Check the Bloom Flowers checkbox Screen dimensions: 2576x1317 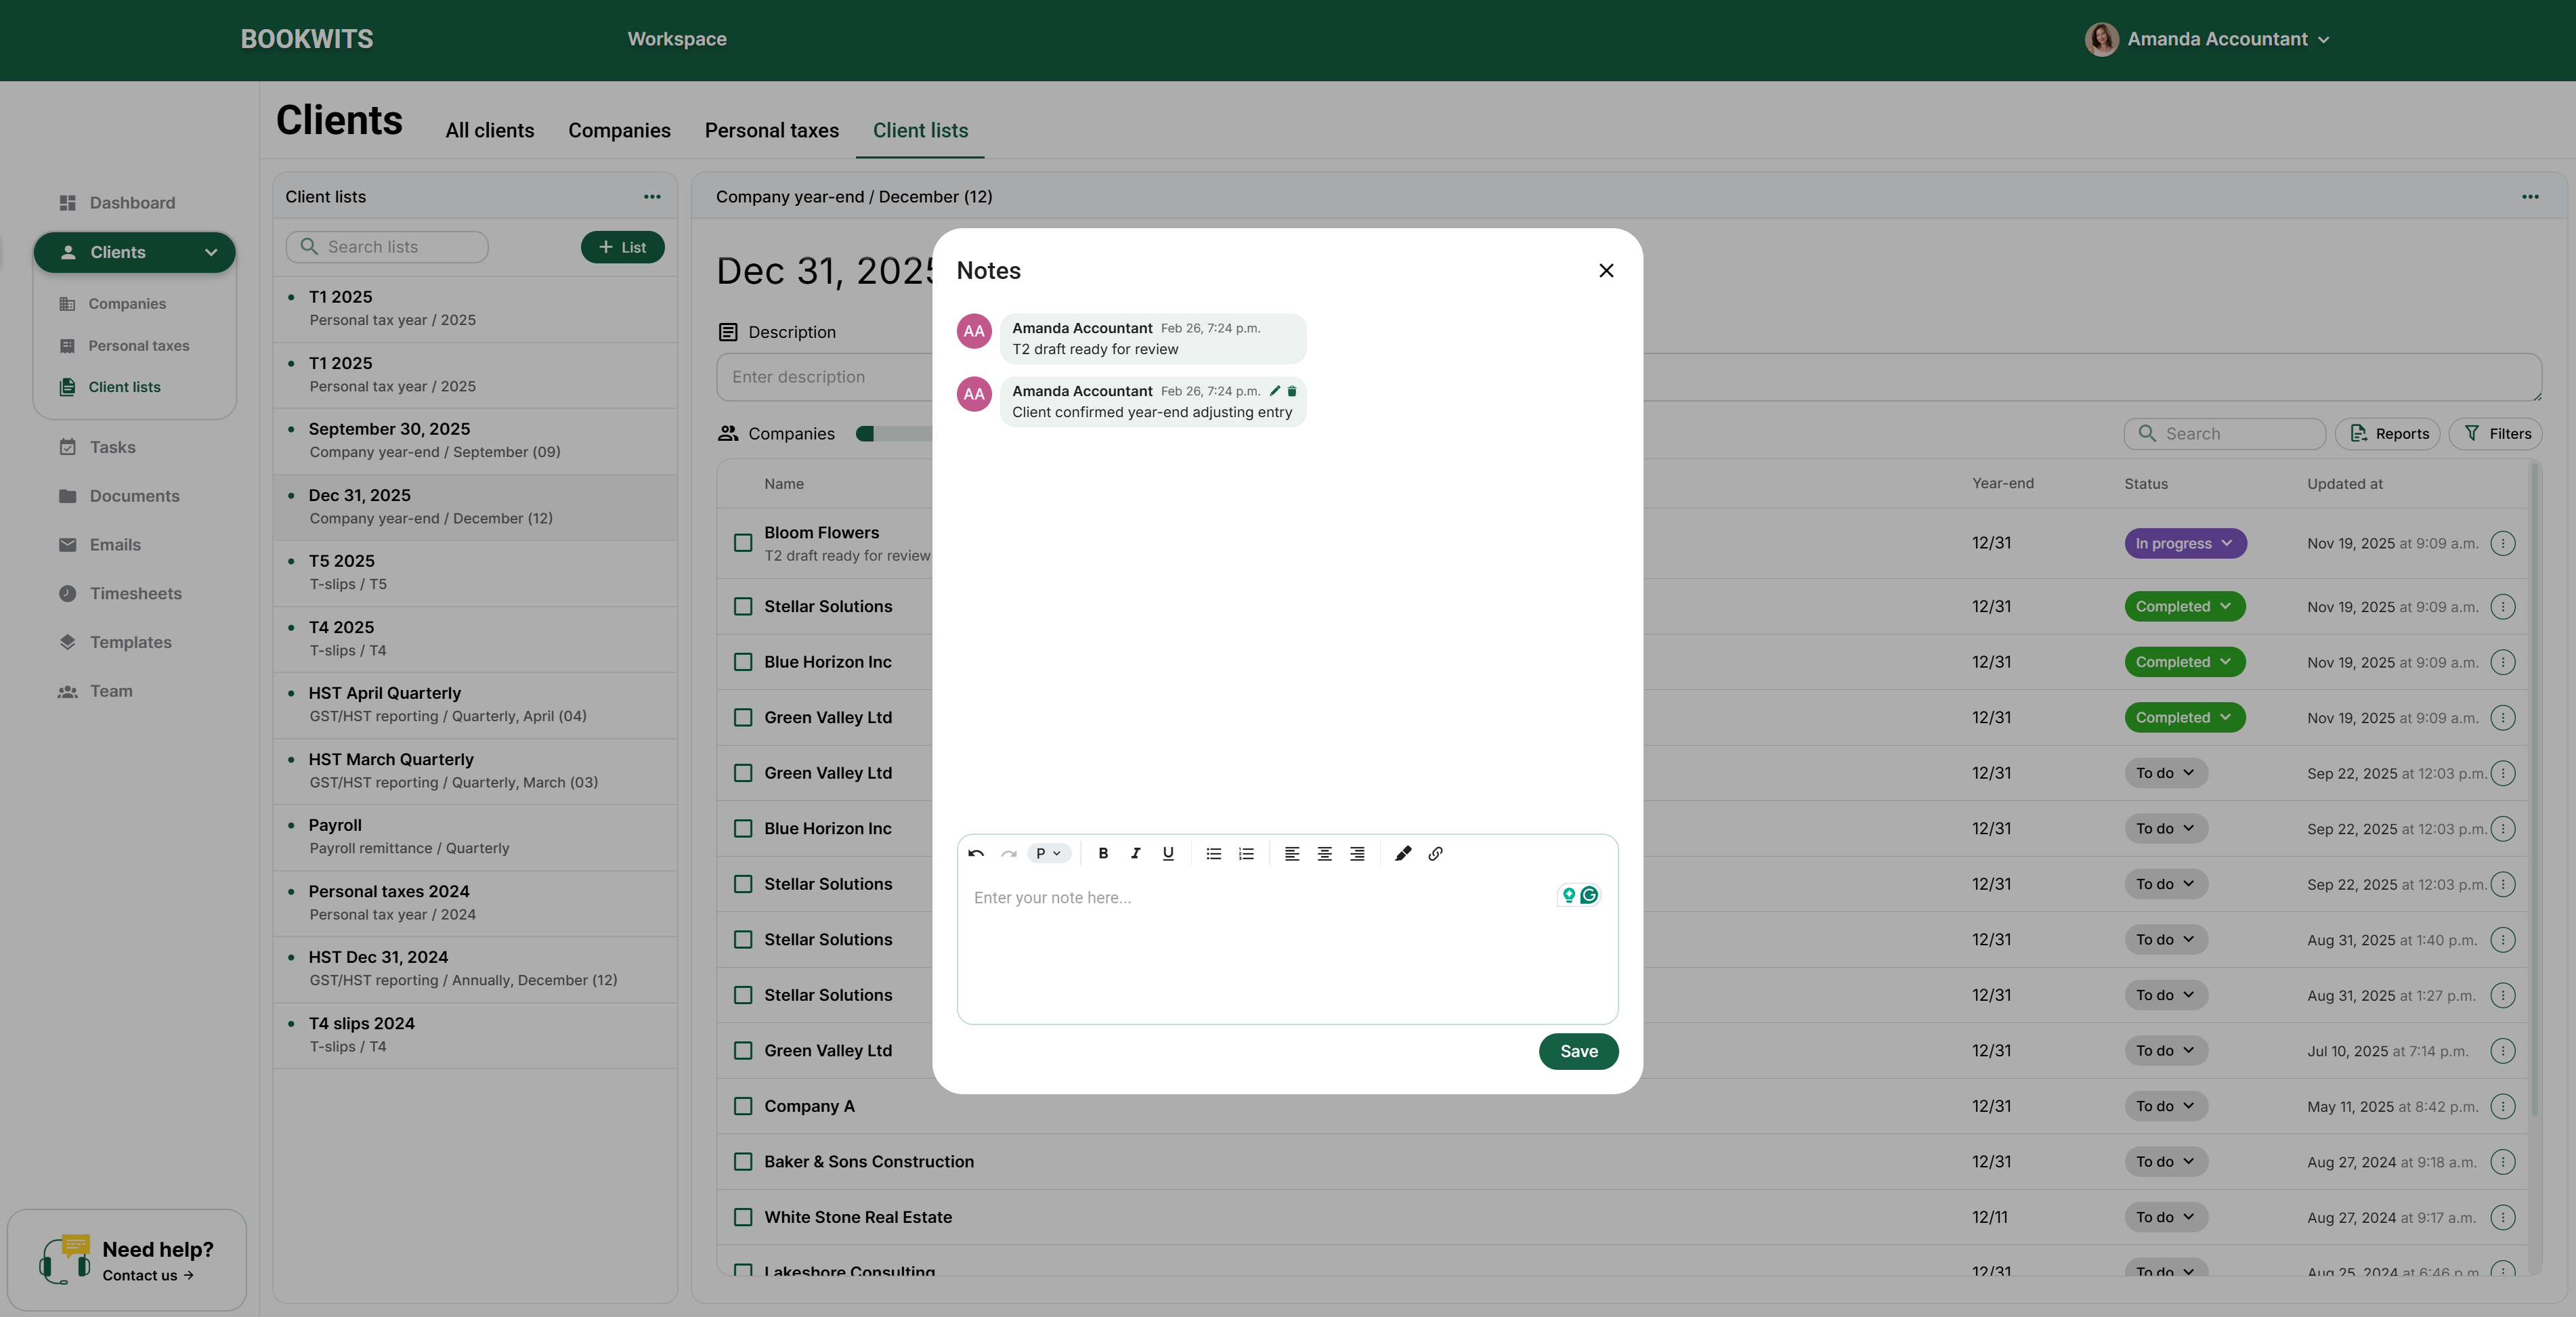point(743,543)
